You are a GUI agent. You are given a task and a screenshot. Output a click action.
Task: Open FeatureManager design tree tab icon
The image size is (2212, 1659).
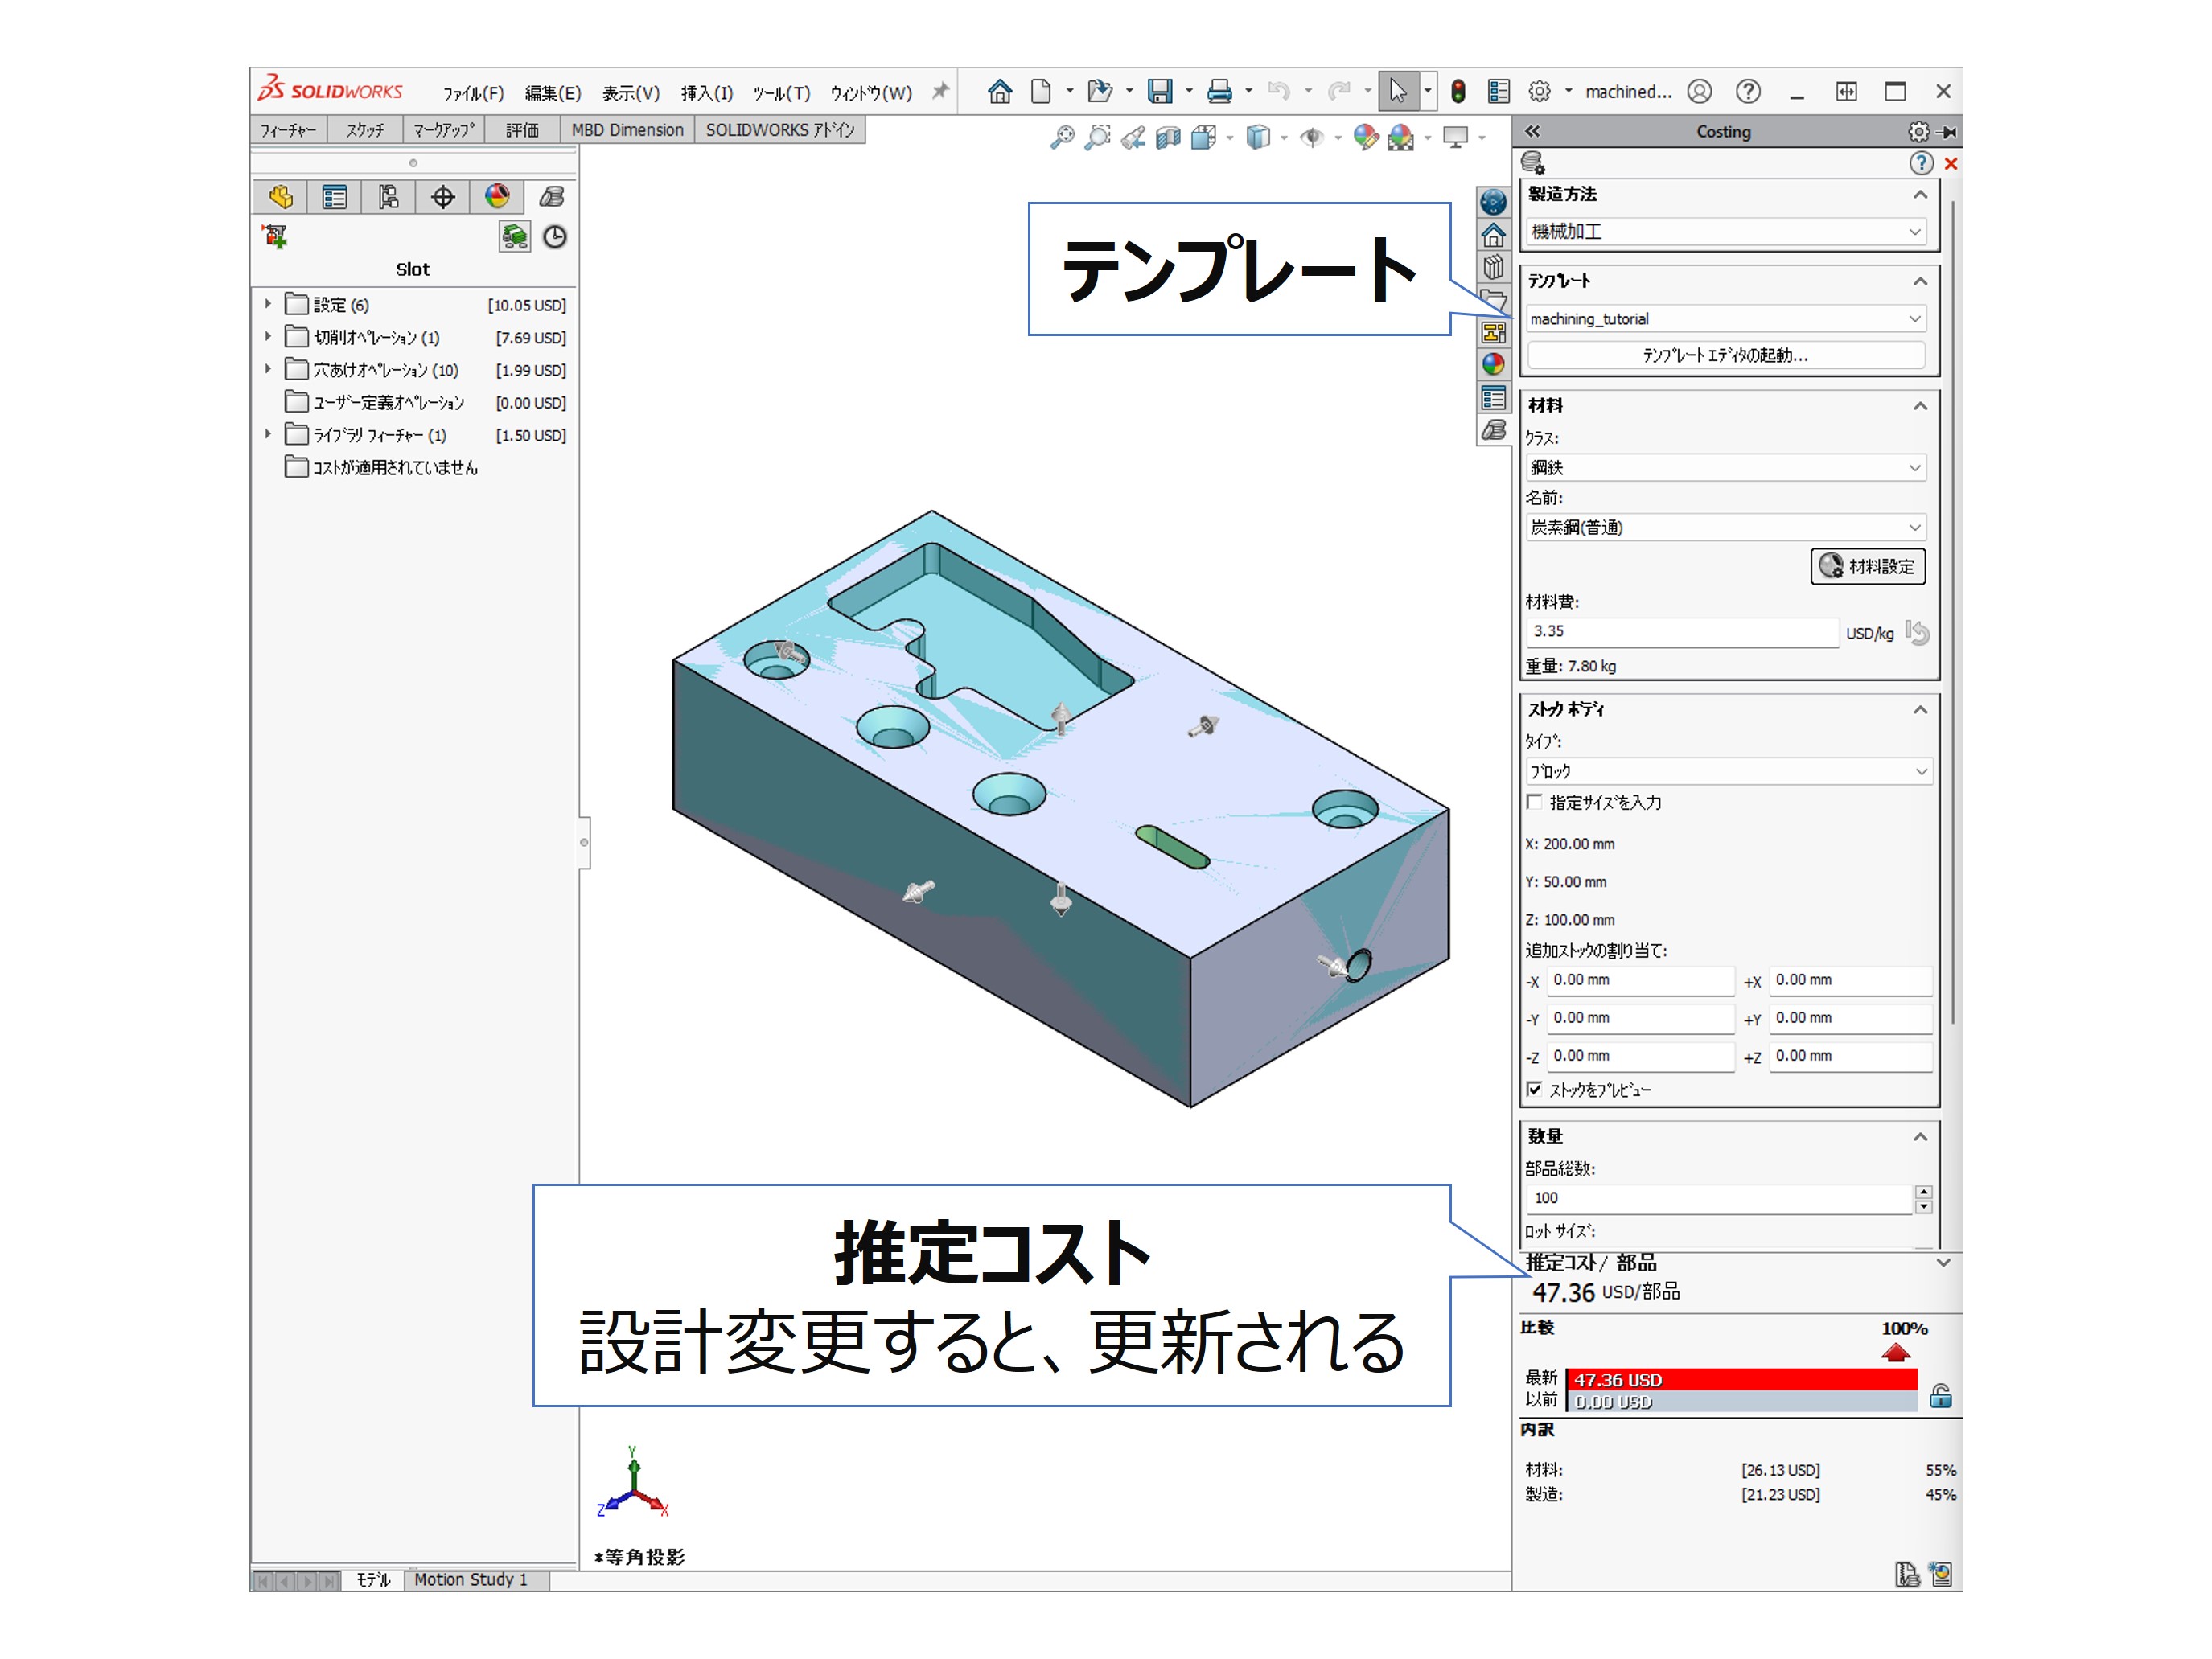coord(281,197)
